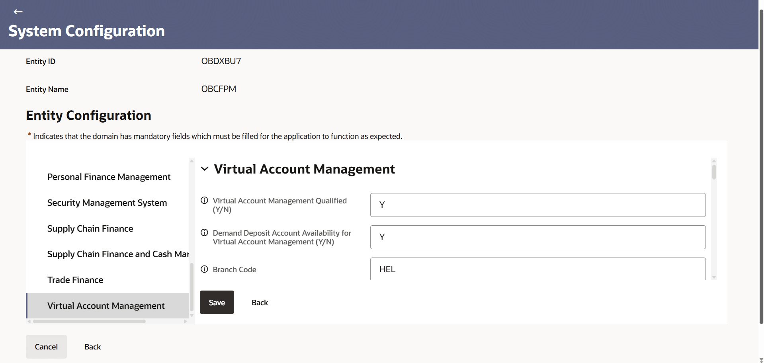Image resolution: width=764 pixels, height=363 pixels.
Task: Open Security Management System configuration
Action: (x=107, y=203)
